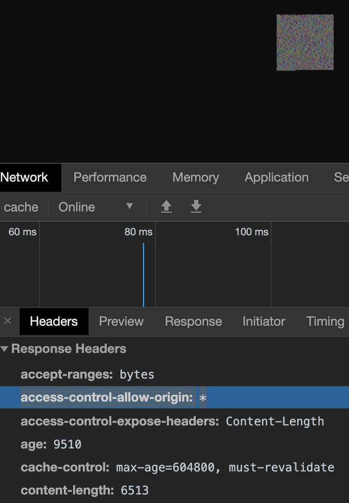
Task: Select the Network tab
Action: click(x=25, y=177)
